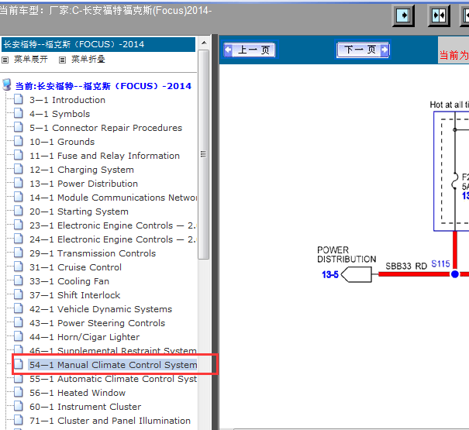This screenshot has height=430, width=469.
Task: Select the root node 当前:长安福特--福克斯 (FOCUS) -2014
Action: coord(103,86)
